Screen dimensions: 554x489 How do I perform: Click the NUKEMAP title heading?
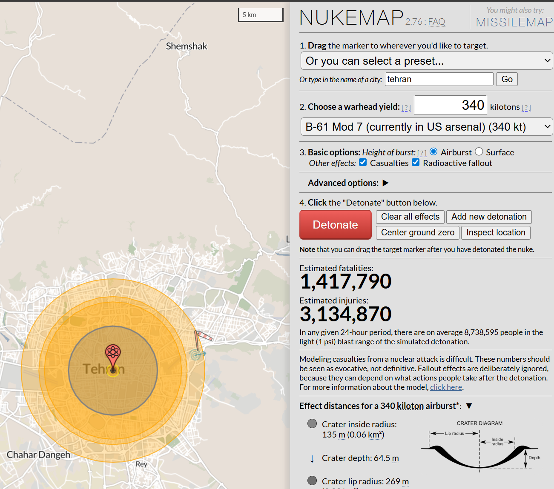tap(352, 18)
